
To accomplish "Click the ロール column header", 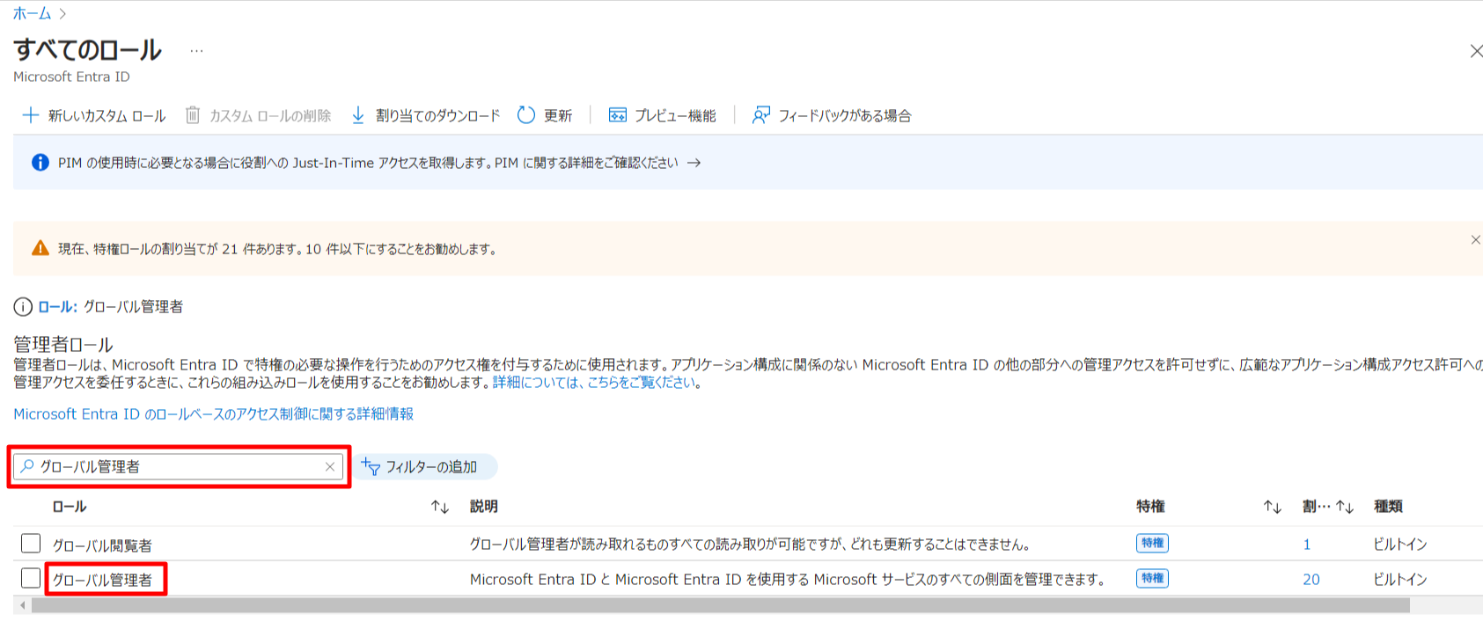I will click(x=70, y=507).
